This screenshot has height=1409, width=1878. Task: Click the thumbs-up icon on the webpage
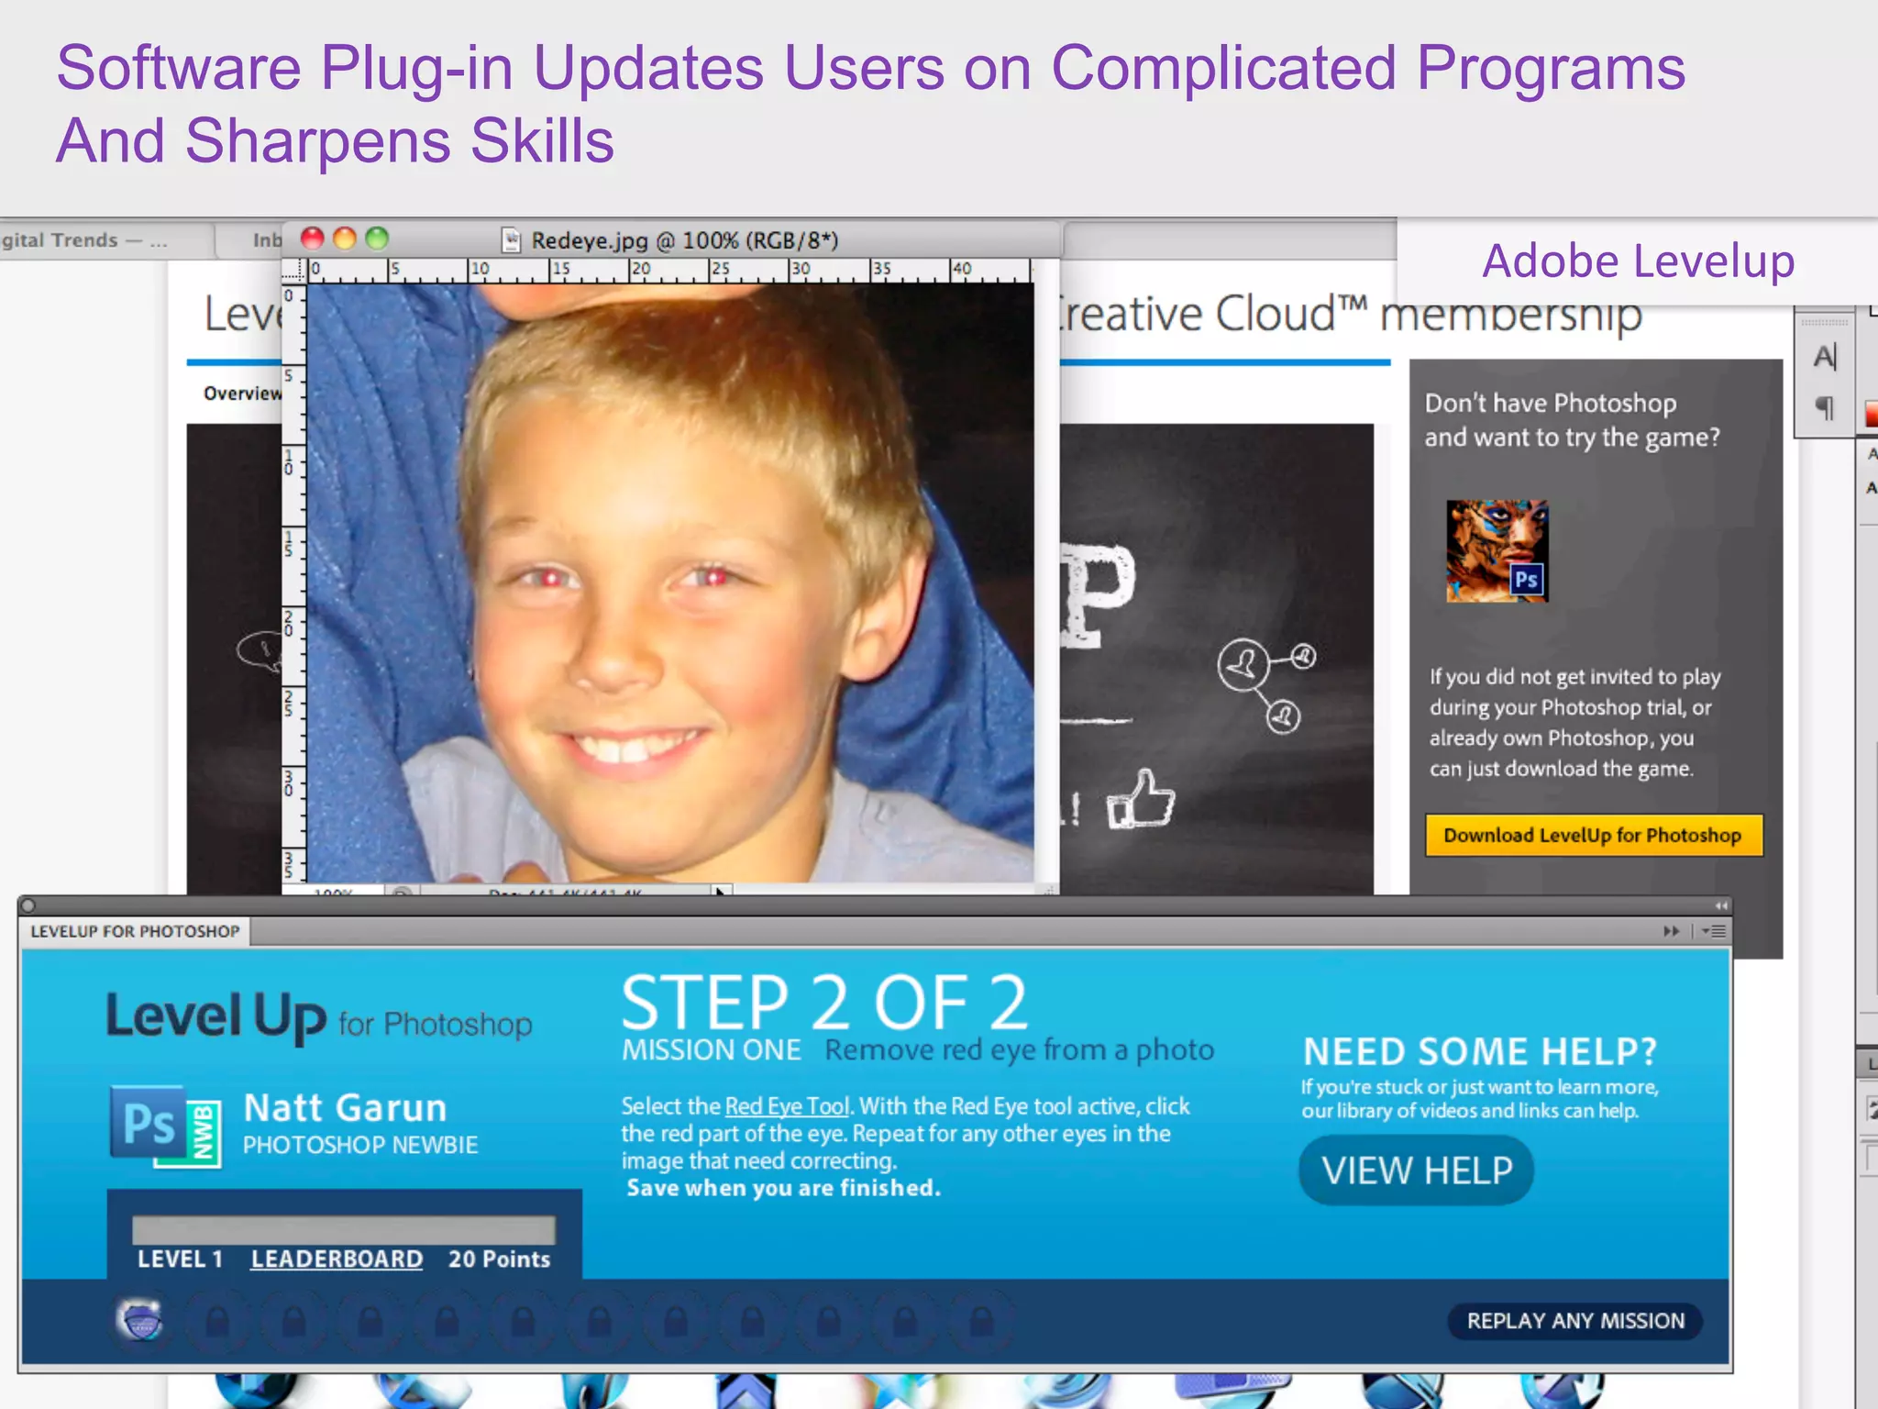pyautogui.click(x=1140, y=799)
